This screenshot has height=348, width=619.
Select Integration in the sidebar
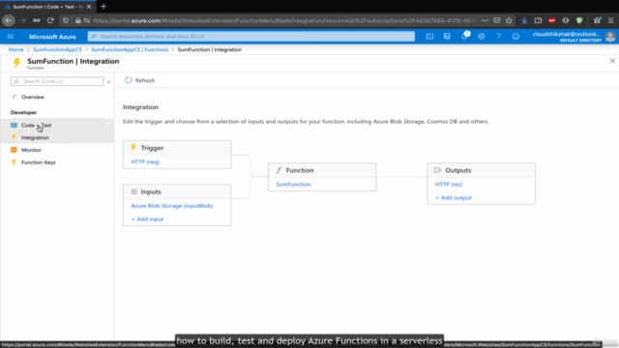pos(35,137)
